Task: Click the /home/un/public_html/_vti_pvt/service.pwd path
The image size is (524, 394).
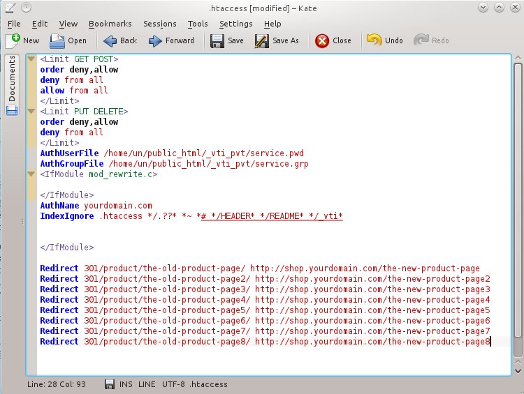Action: (204, 153)
